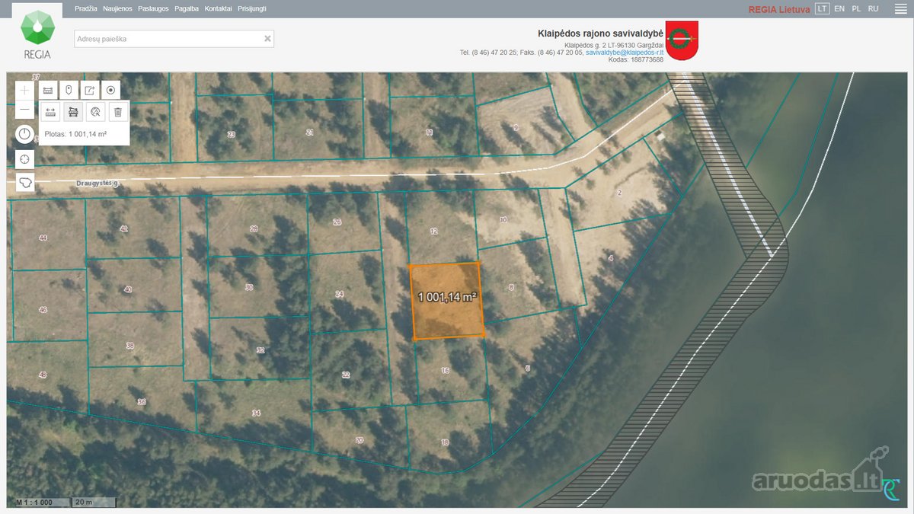Click the Prisijungti login link
Screen dimensions: 914x514
(252, 8)
